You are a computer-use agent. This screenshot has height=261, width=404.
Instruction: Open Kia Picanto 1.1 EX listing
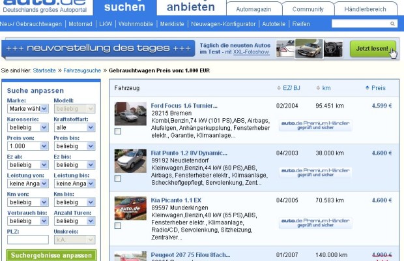(176, 200)
